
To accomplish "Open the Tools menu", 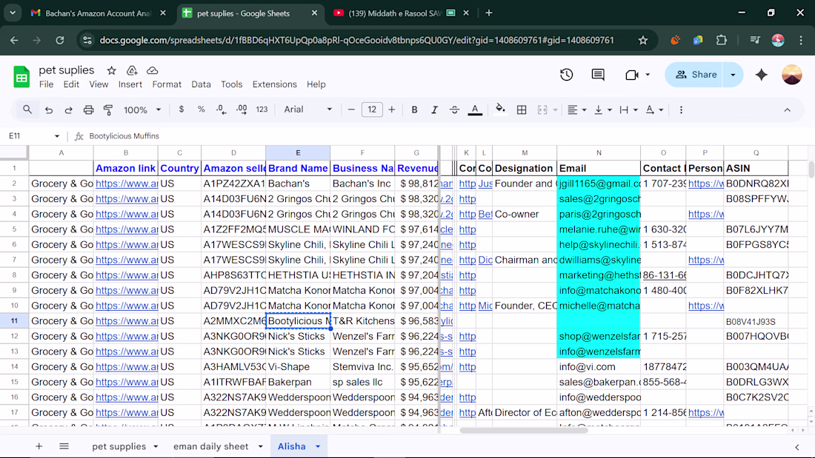I will pyautogui.click(x=231, y=84).
